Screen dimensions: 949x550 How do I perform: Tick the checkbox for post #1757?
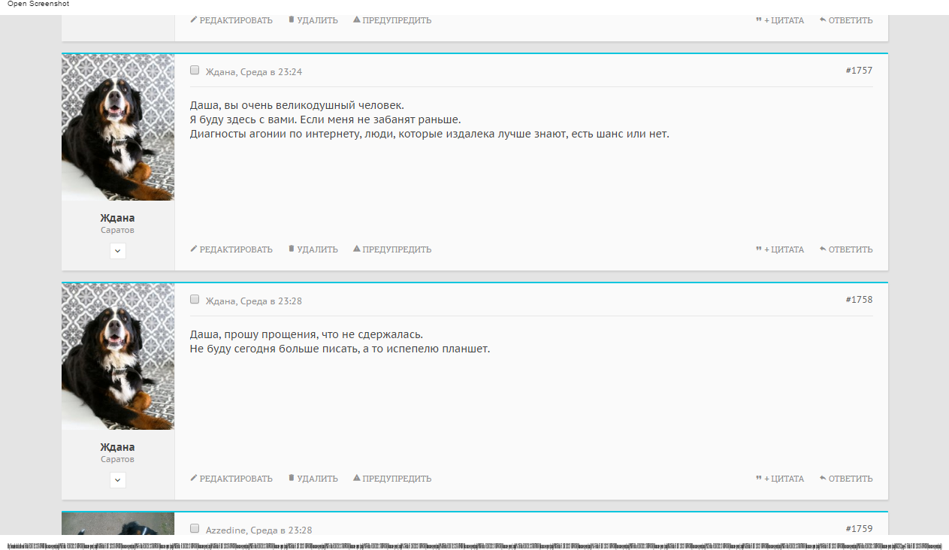[195, 71]
